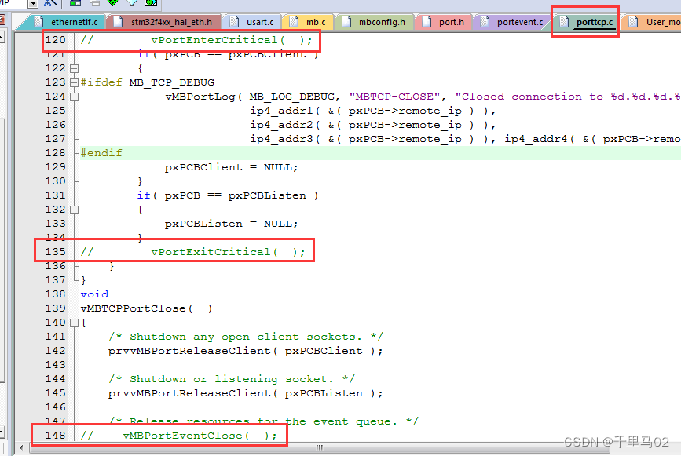Viewport: 681px width, 456px height.
Task: Click the horizontal scrollbar left arrow
Action: pos(21,447)
